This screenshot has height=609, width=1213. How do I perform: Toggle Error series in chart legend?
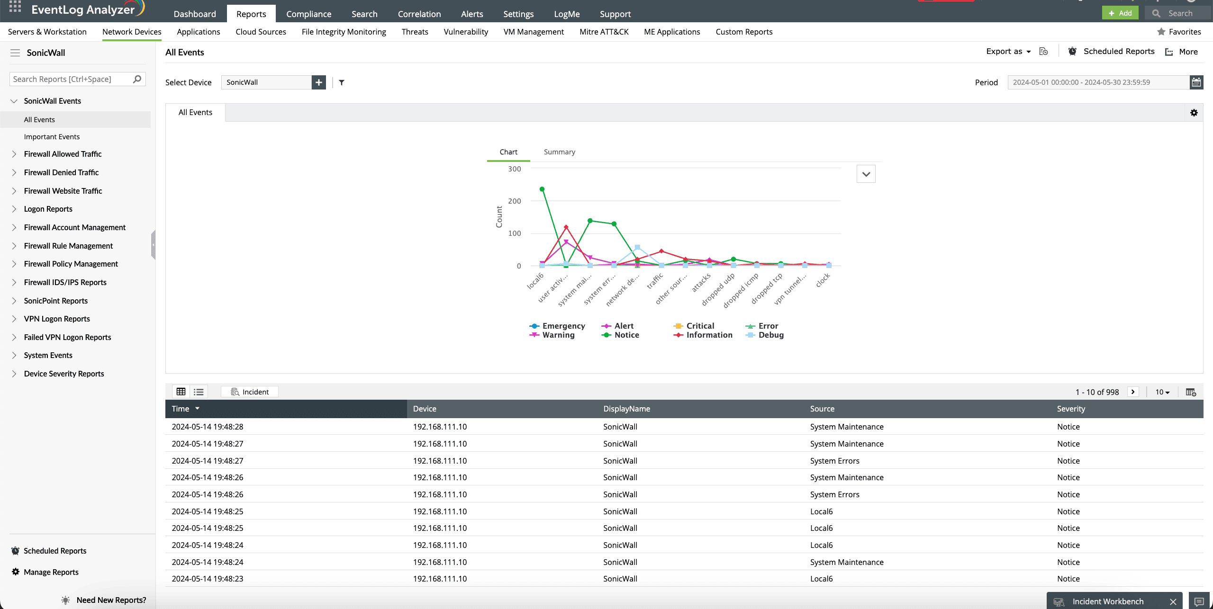point(761,326)
